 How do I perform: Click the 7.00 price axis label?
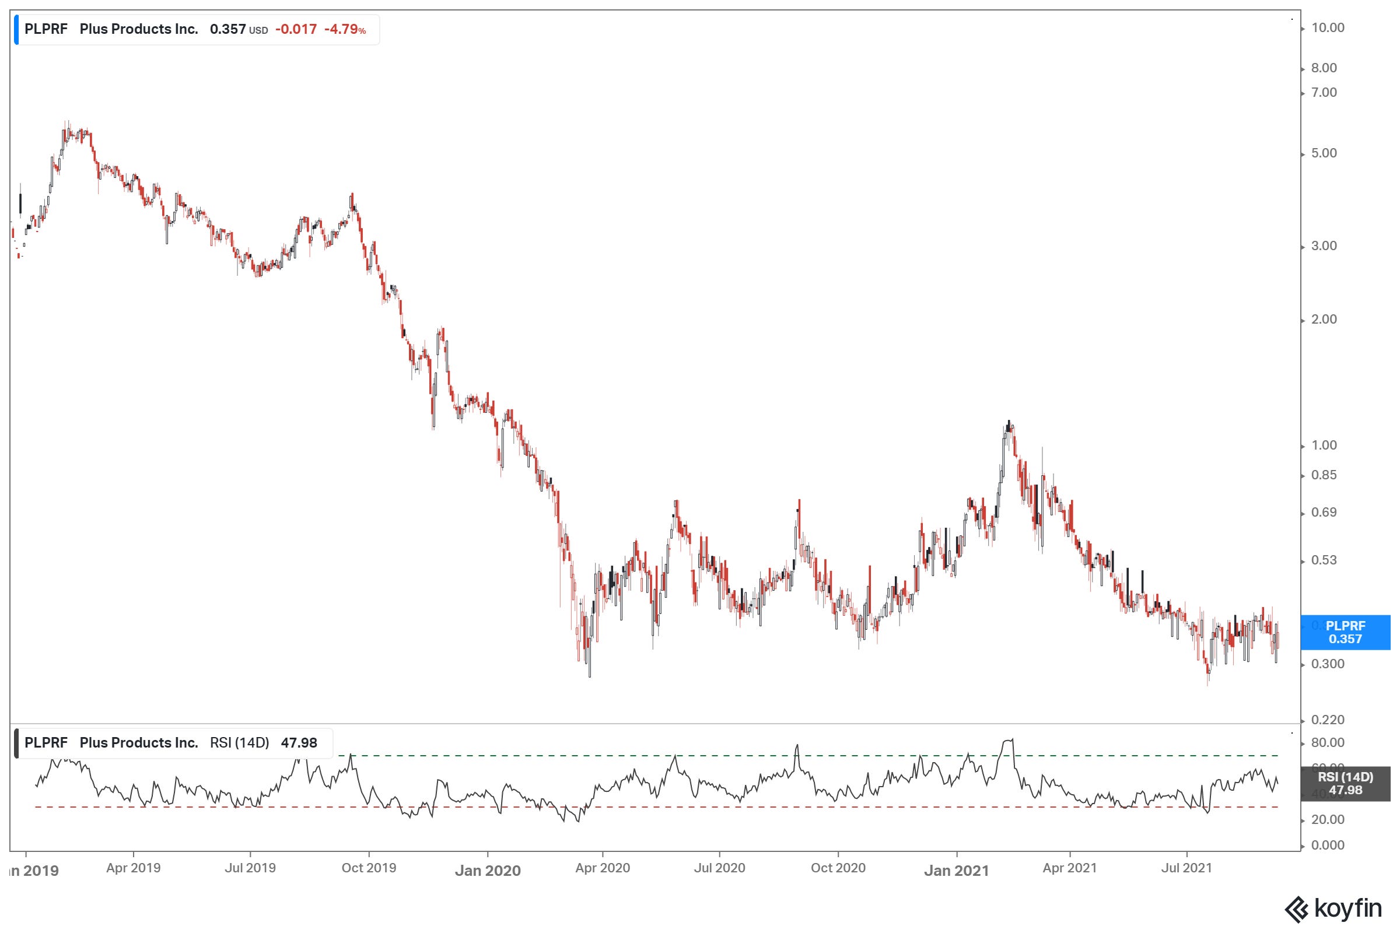pos(1324,92)
